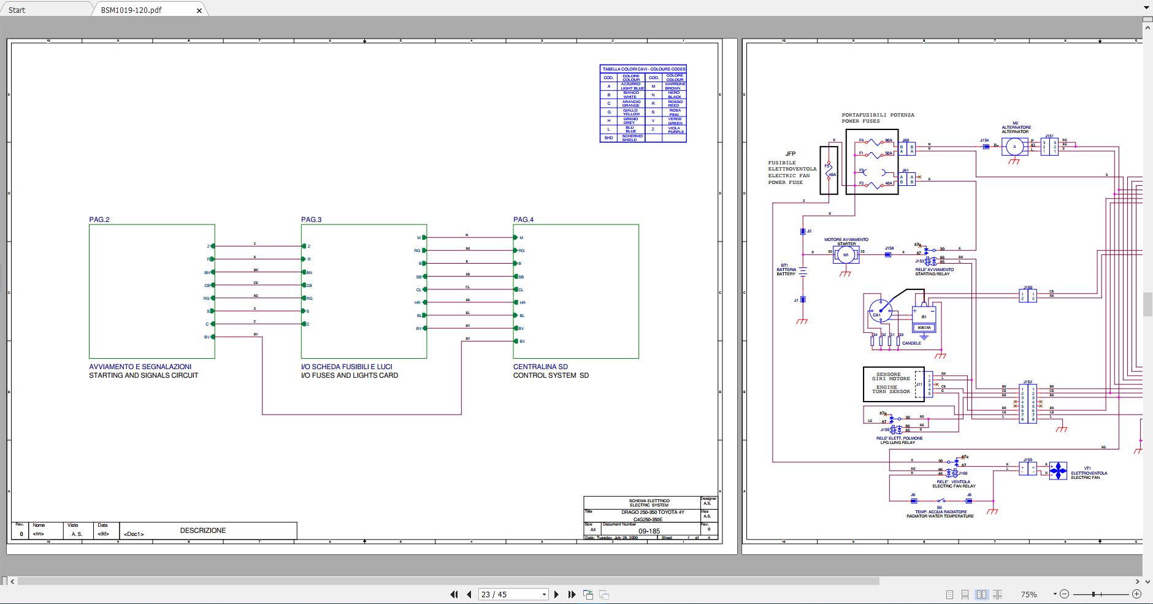
Task: Click the zoom slider handle
Action: click(1094, 594)
